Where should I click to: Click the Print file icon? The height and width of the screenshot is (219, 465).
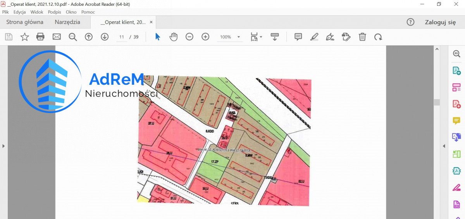[x=40, y=37]
